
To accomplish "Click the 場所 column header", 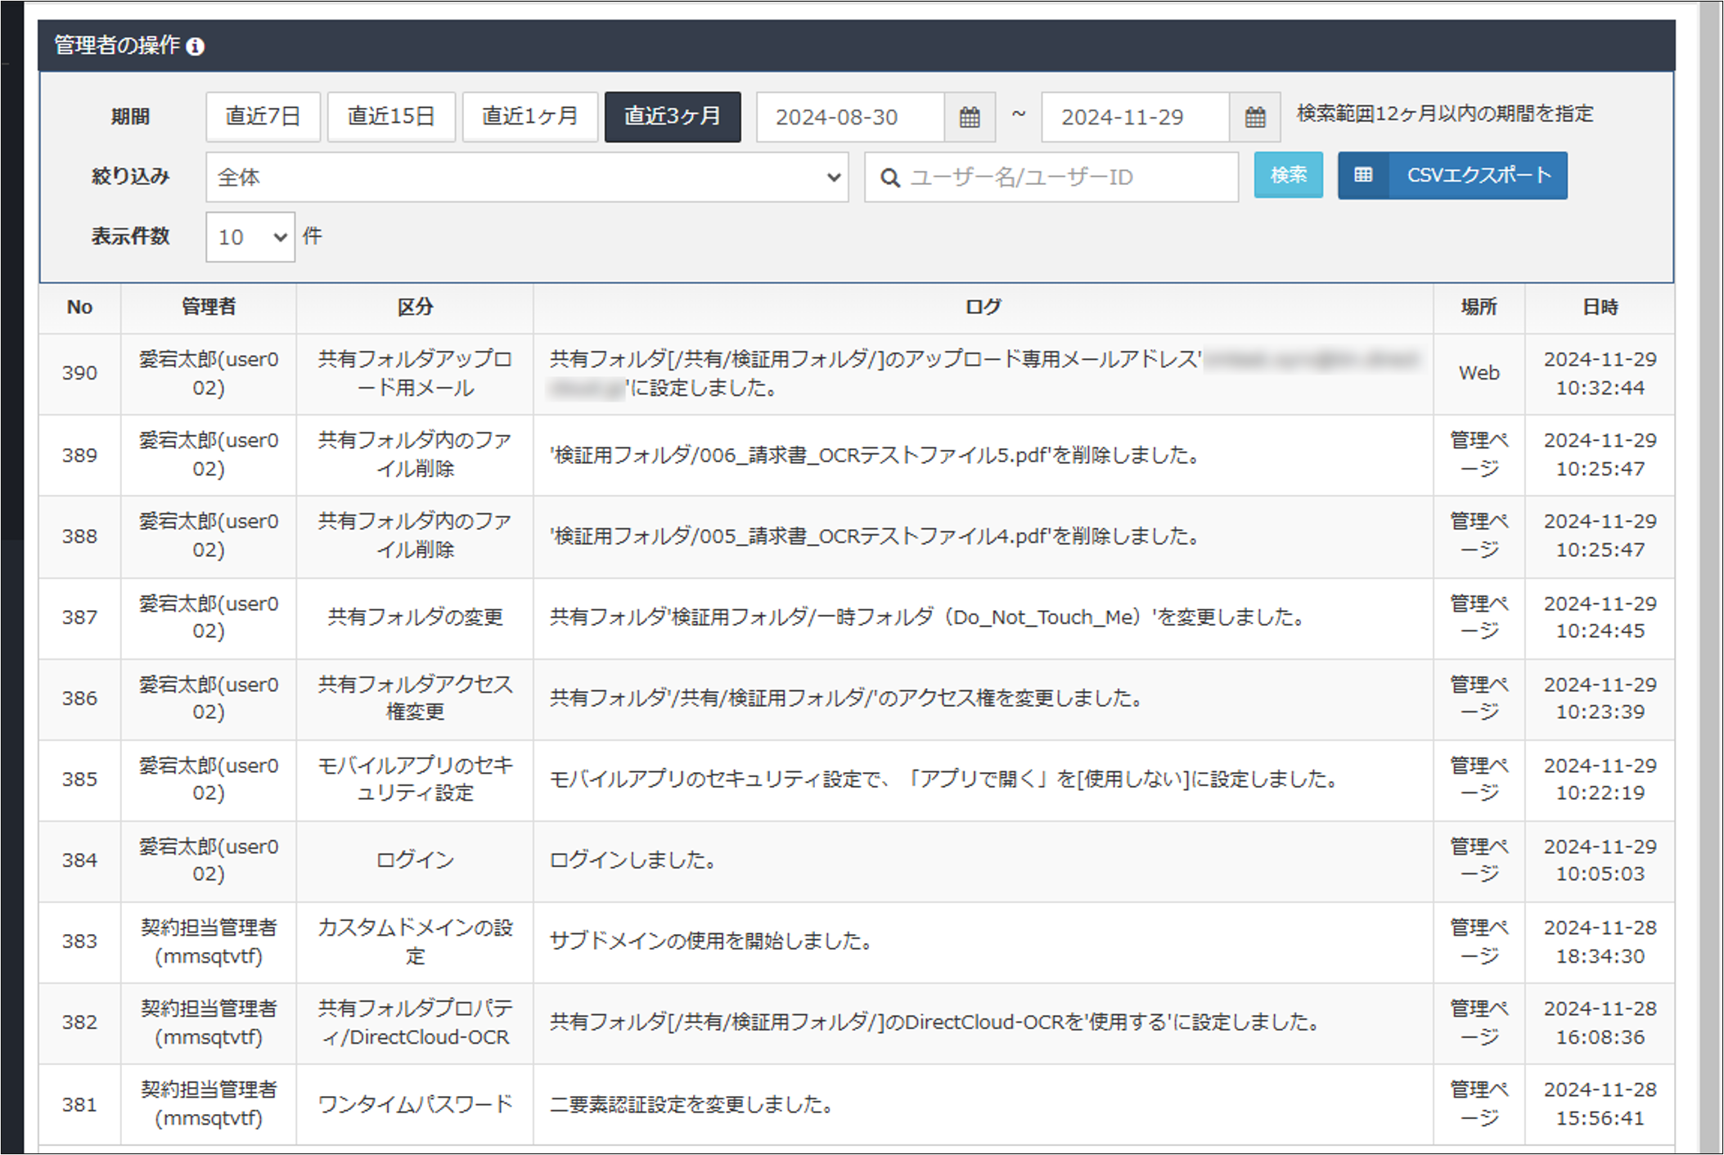I will click(1479, 308).
